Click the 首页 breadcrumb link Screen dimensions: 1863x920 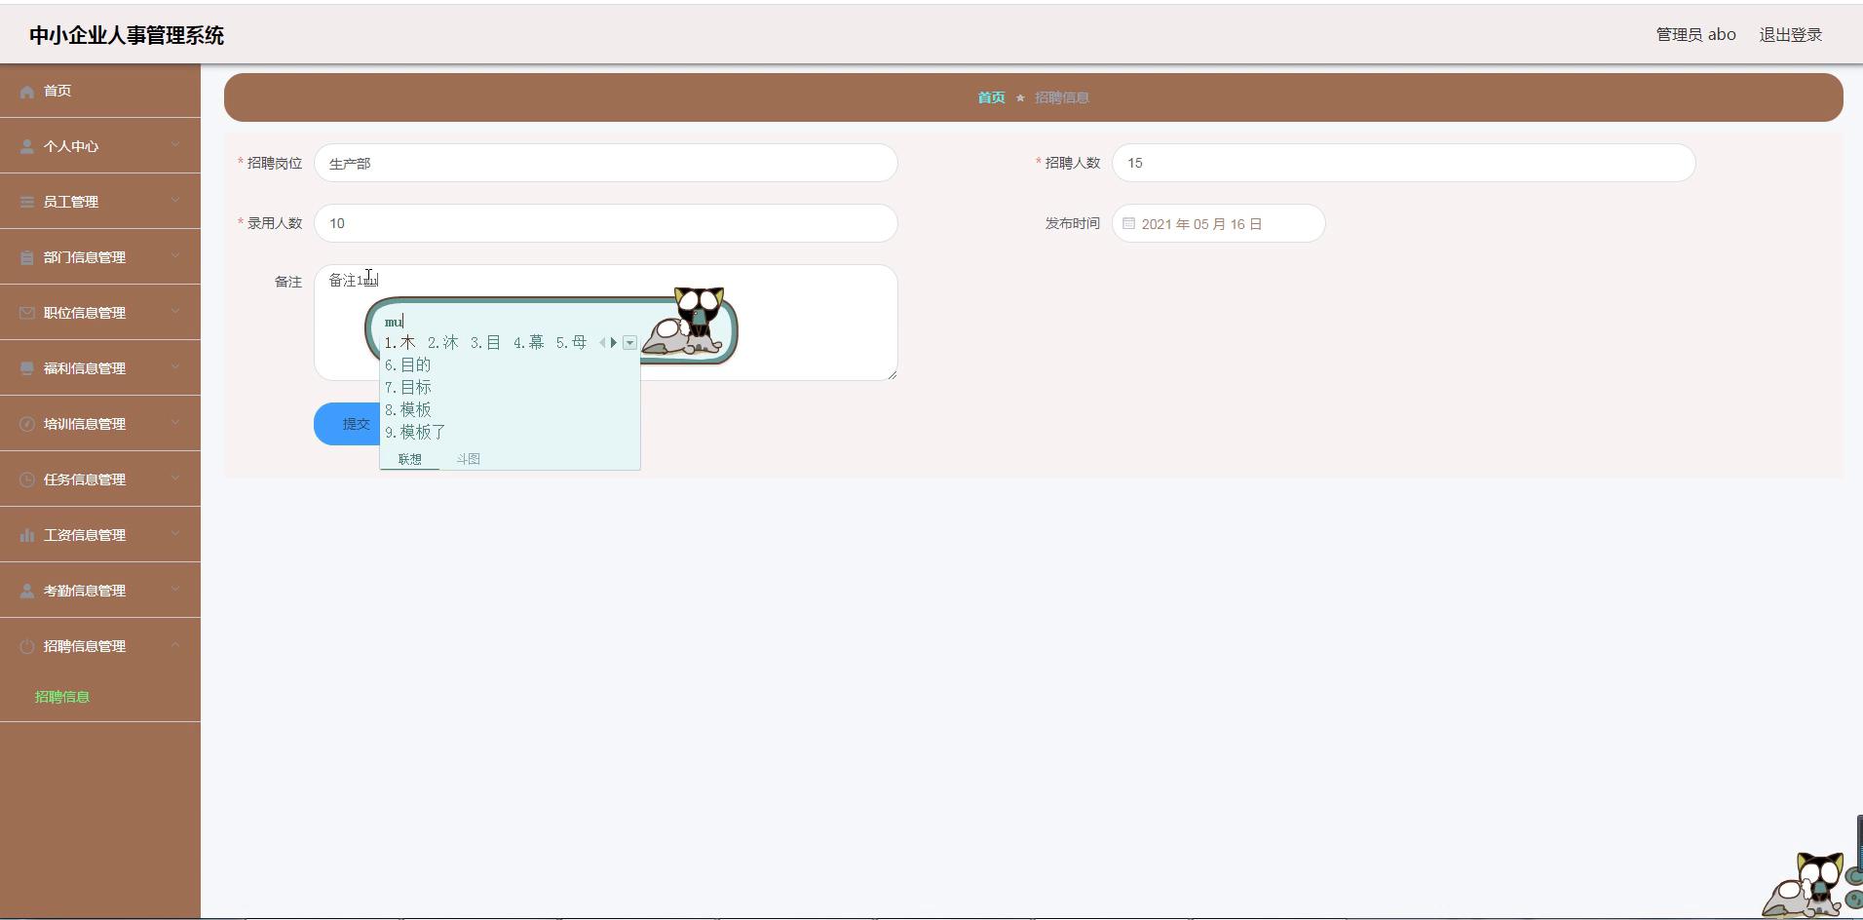pos(991,97)
